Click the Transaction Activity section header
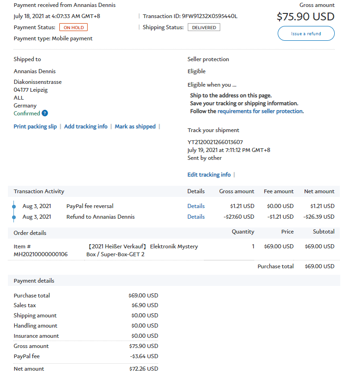 click(39, 191)
